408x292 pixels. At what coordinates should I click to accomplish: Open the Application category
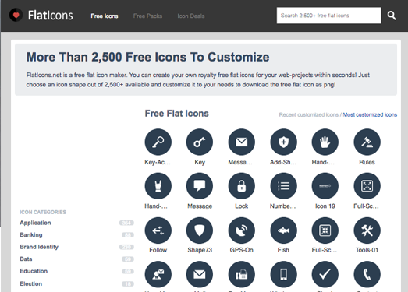pyautogui.click(x=35, y=223)
